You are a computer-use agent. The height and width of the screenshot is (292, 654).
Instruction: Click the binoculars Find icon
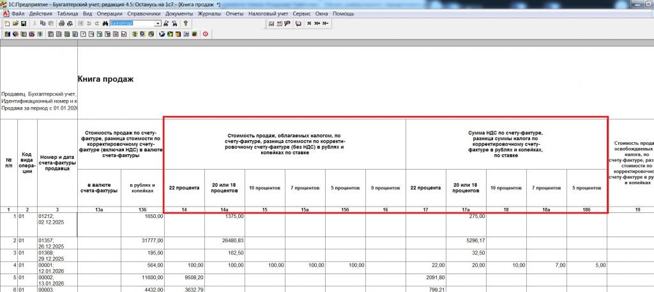[105, 24]
